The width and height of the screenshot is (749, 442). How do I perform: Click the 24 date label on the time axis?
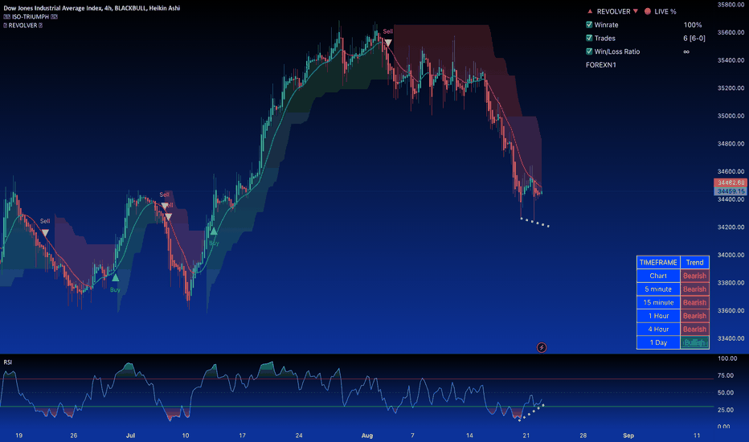[298, 436]
